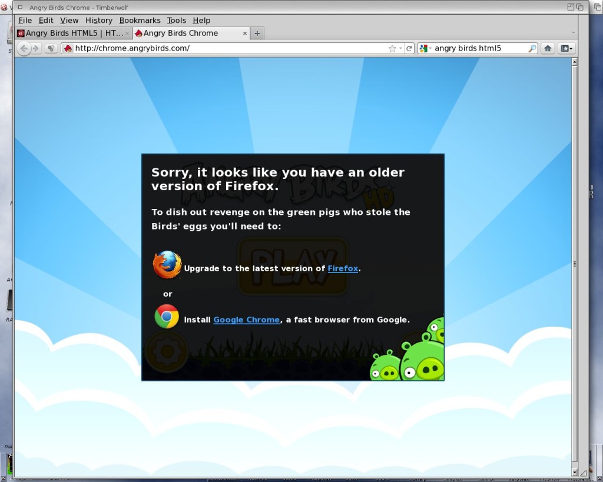
Task: Click the search magnifier icon
Action: [x=532, y=48]
